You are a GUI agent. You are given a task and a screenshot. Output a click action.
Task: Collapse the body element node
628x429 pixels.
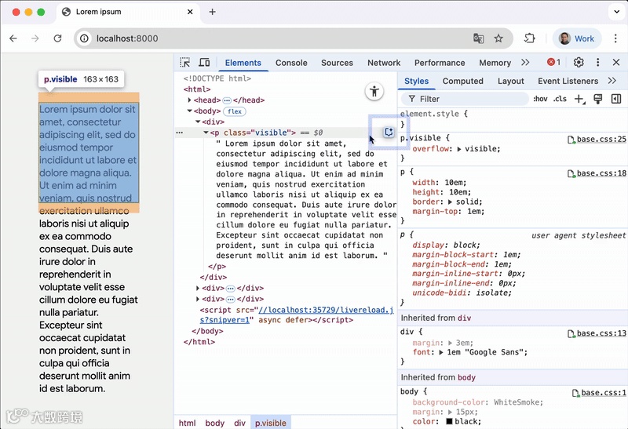tap(189, 111)
